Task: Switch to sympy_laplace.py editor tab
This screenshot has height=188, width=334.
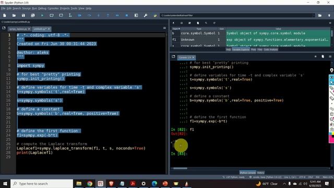Action: [x=18, y=29]
